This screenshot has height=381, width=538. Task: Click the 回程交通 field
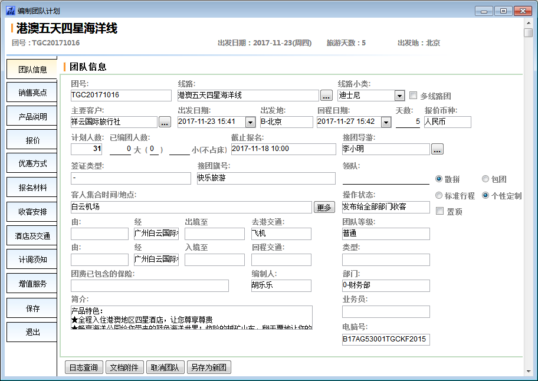[281, 260]
